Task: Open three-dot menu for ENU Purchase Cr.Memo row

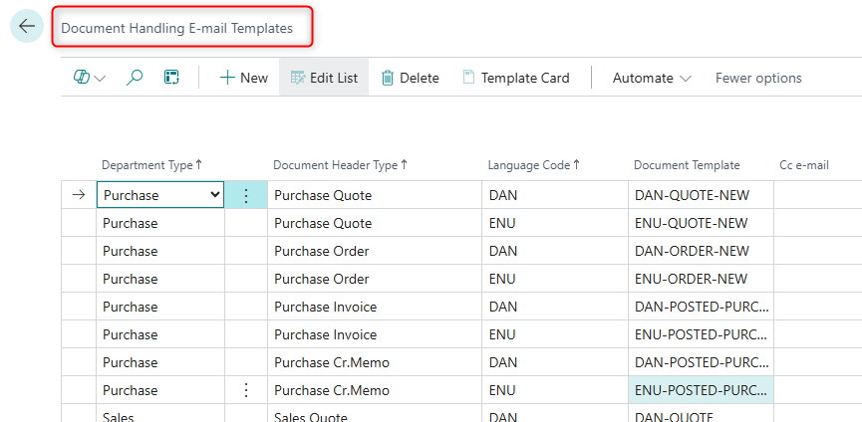Action: pyautogui.click(x=246, y=390)
